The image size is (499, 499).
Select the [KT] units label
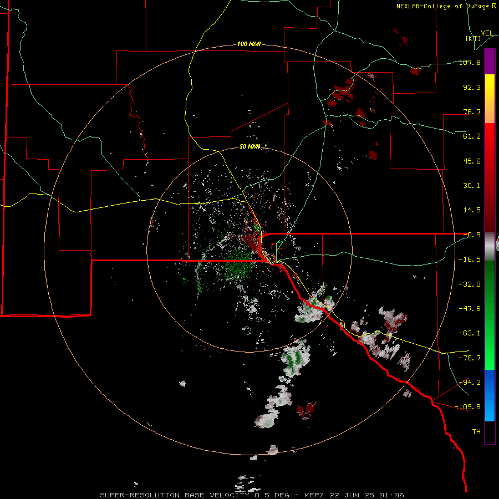[473, 38]
